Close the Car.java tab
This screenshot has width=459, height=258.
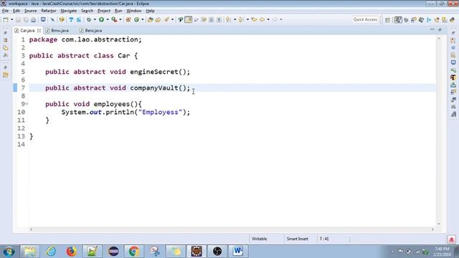39,30
